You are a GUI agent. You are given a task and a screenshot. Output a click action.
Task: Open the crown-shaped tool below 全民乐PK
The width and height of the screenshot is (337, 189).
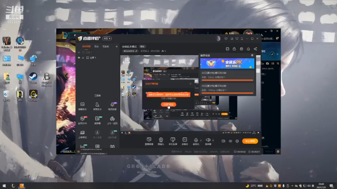pos(83,134)
